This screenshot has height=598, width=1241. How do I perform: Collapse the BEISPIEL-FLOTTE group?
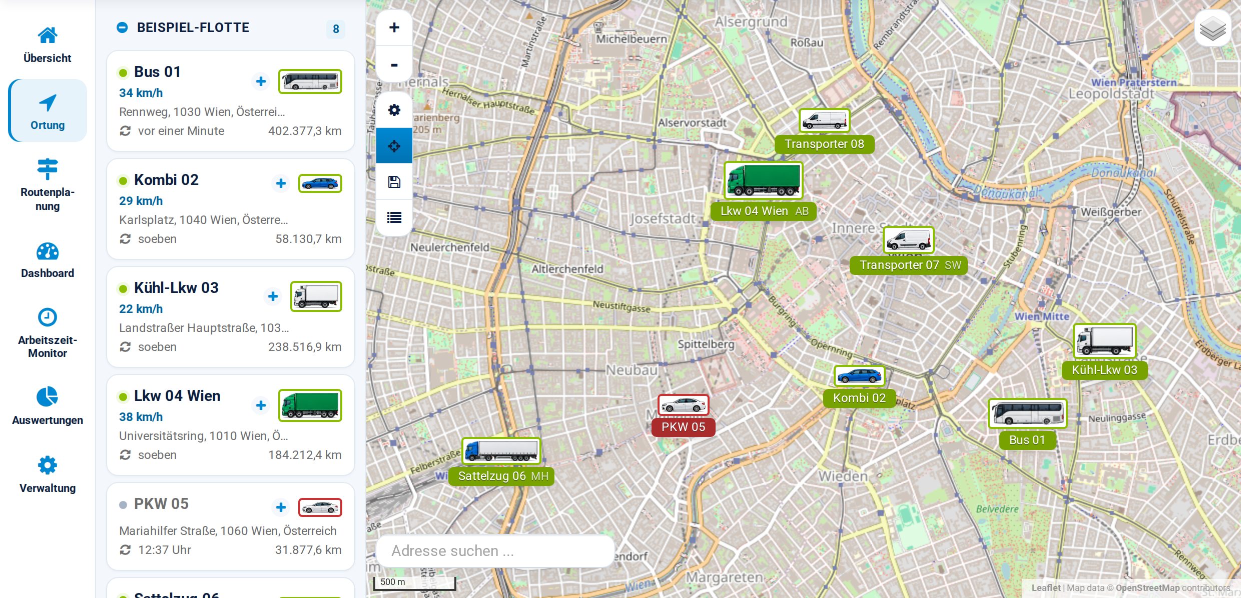click(122, 27)
